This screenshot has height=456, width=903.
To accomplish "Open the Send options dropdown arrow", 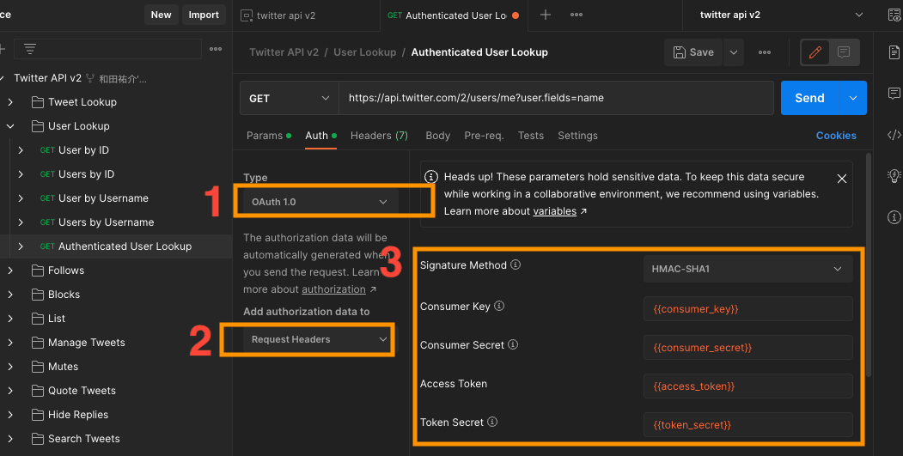I will pyautogui.click(x=853, y=99).
